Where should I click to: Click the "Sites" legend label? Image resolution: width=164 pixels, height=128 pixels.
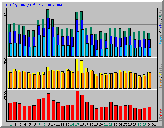pos(160,84)
